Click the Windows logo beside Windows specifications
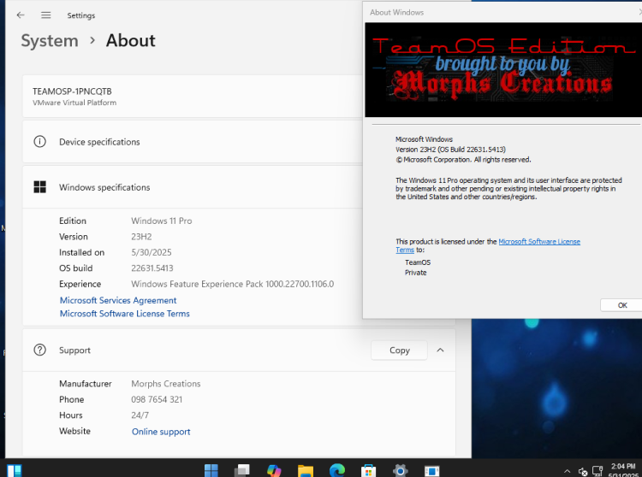The width and height of the screenshot is (642, 477). (x=39, y=187)
